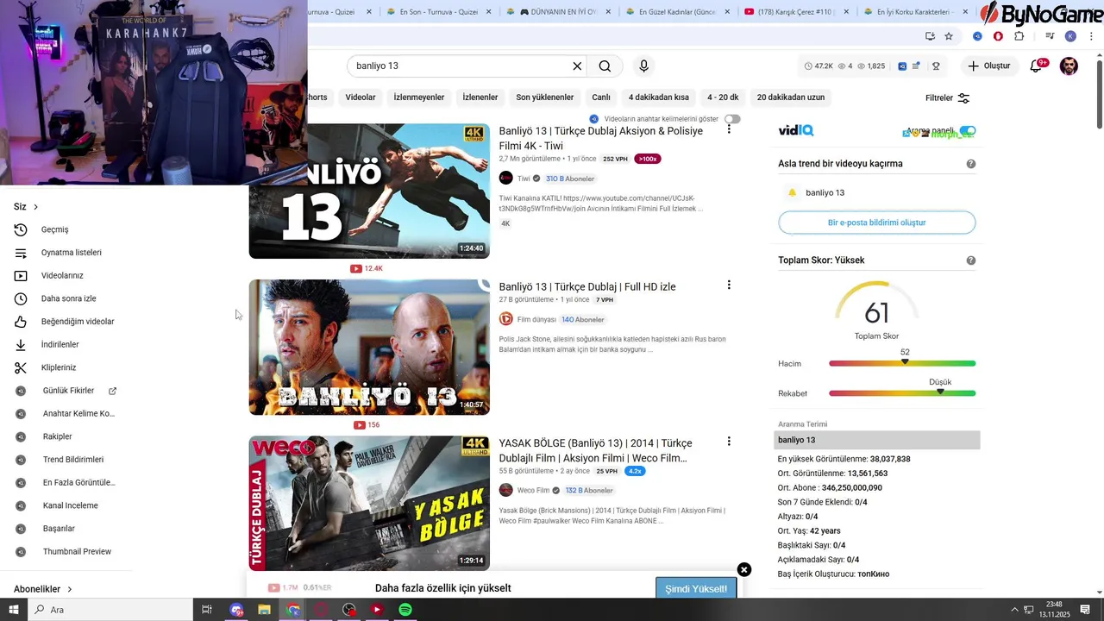This screenshot has width=1104, height=621.
Task: Click the Toplam Skor 61 gauge
Action: (876, 310)
